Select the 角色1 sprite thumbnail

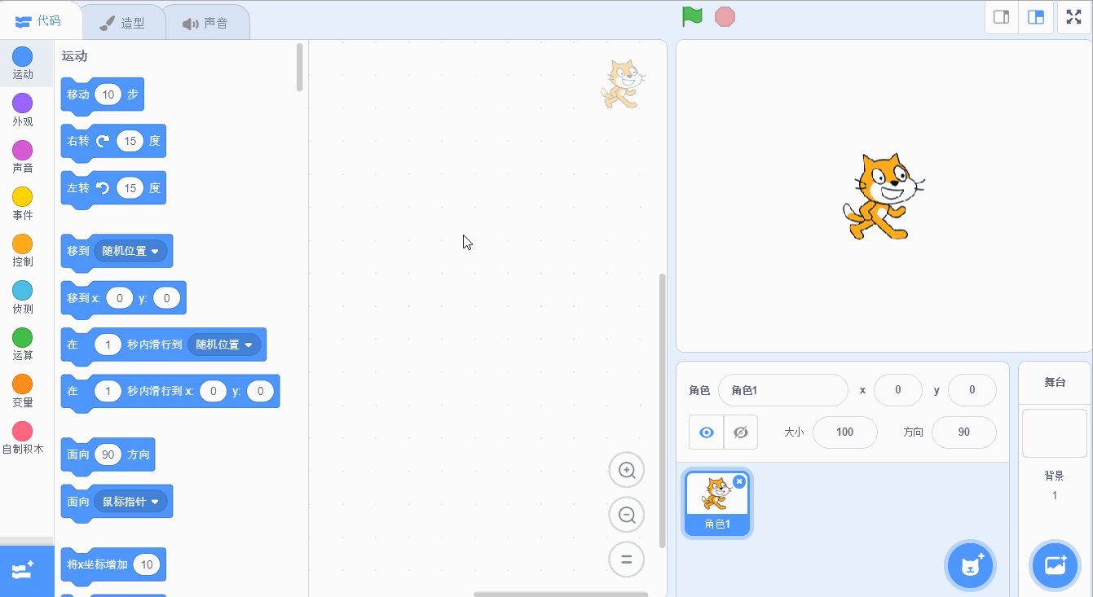(717, 503)
